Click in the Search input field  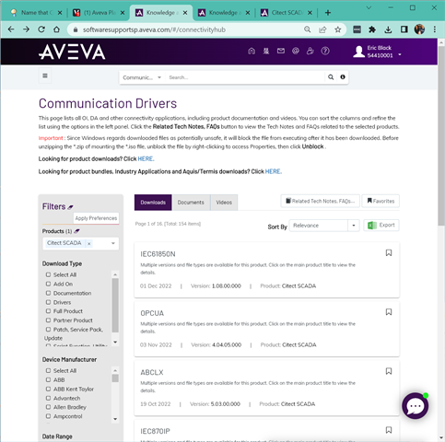click(245, 77)
